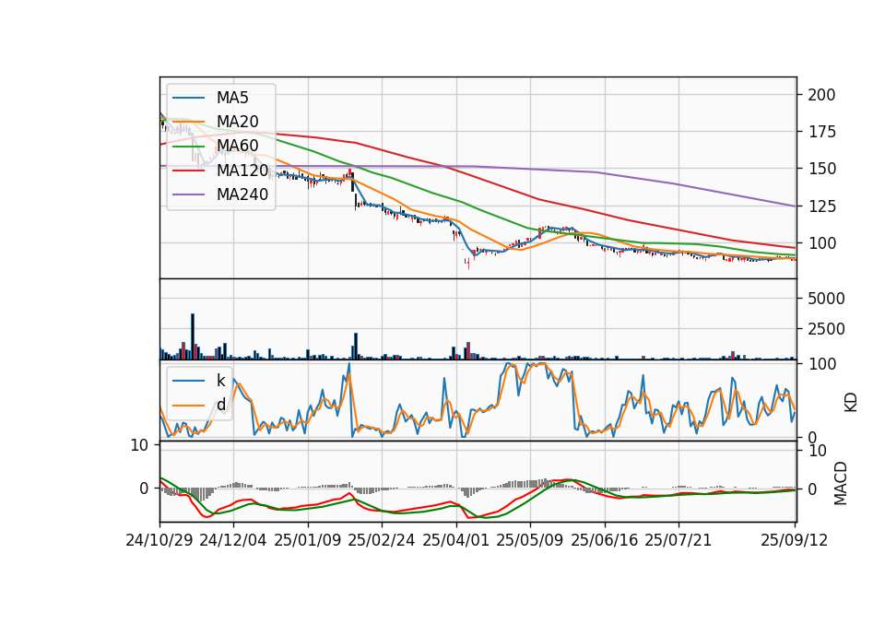Click the blue MA5 legend line sample

[188, 98]
